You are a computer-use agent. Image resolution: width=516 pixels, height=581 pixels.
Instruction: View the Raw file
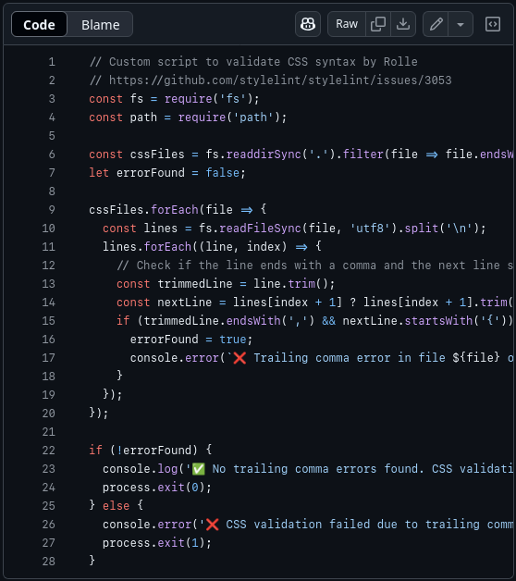[x=347, y=24]
